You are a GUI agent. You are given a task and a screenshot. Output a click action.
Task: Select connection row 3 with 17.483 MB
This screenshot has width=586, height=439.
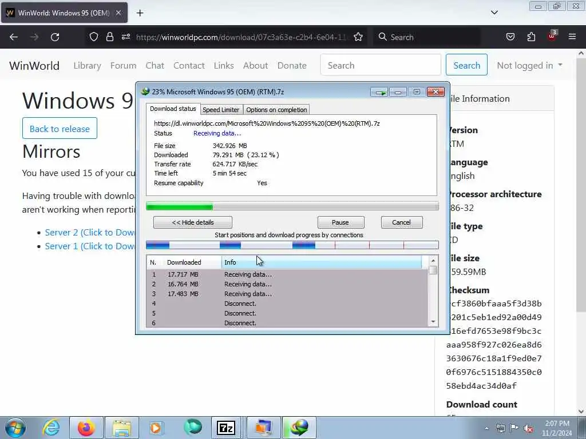(287, 294)
